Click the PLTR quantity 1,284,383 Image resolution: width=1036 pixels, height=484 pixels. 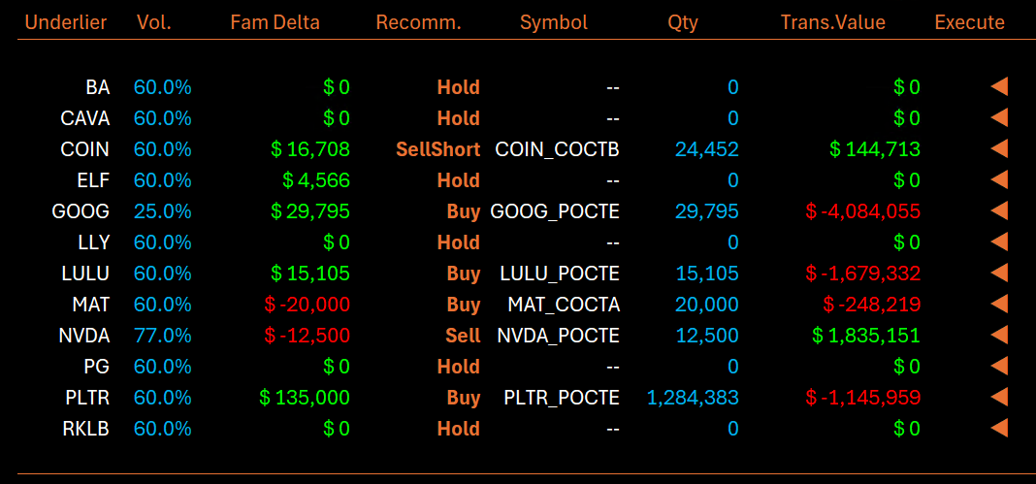click(x=693, y=398)
